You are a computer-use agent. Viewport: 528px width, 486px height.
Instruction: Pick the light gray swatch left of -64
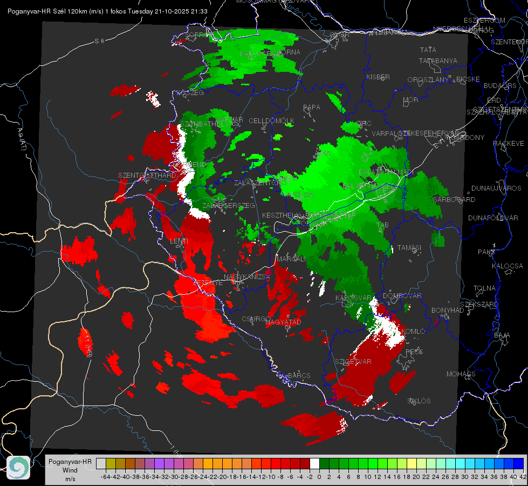pyautogui.click(x=101, y=464)
